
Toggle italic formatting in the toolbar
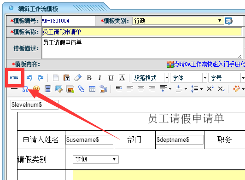99,78
